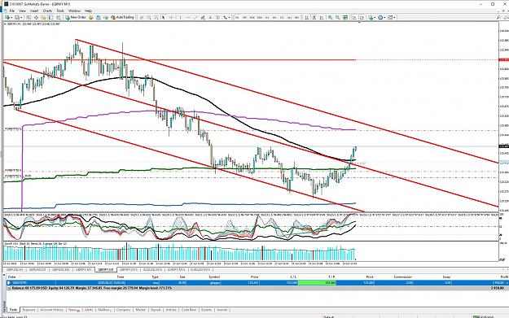Select the Line Chart display icon
This screenshot has height=318, width=509.
pos(322,18)
